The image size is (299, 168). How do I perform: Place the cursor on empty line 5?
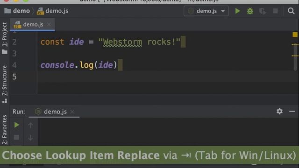[168, 77]
